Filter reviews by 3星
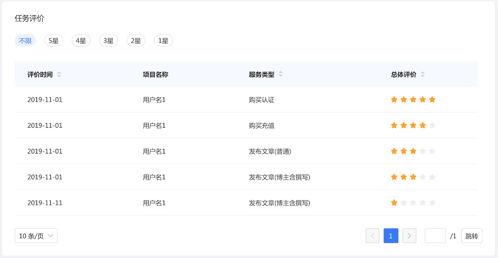498x258 pixels. pyautogui.click(x=108, y=41)
